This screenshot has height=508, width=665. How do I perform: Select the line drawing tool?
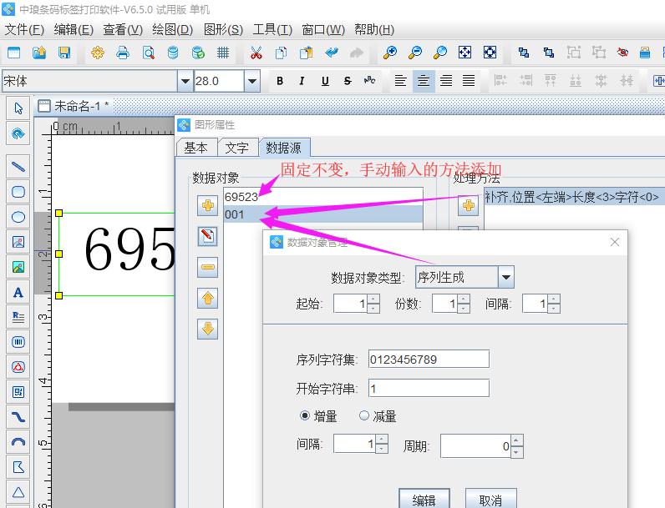coord(18,166)
